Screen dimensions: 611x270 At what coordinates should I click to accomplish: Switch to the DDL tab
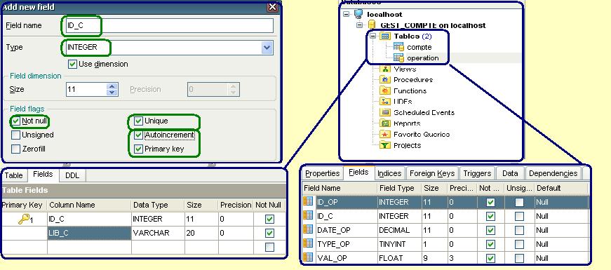coord(72,176)
